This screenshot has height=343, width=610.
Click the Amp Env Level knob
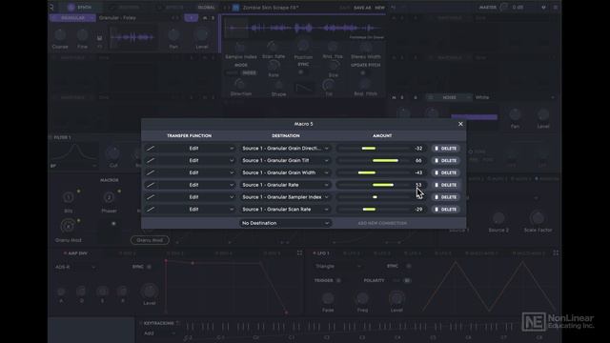tap(150, 291)
